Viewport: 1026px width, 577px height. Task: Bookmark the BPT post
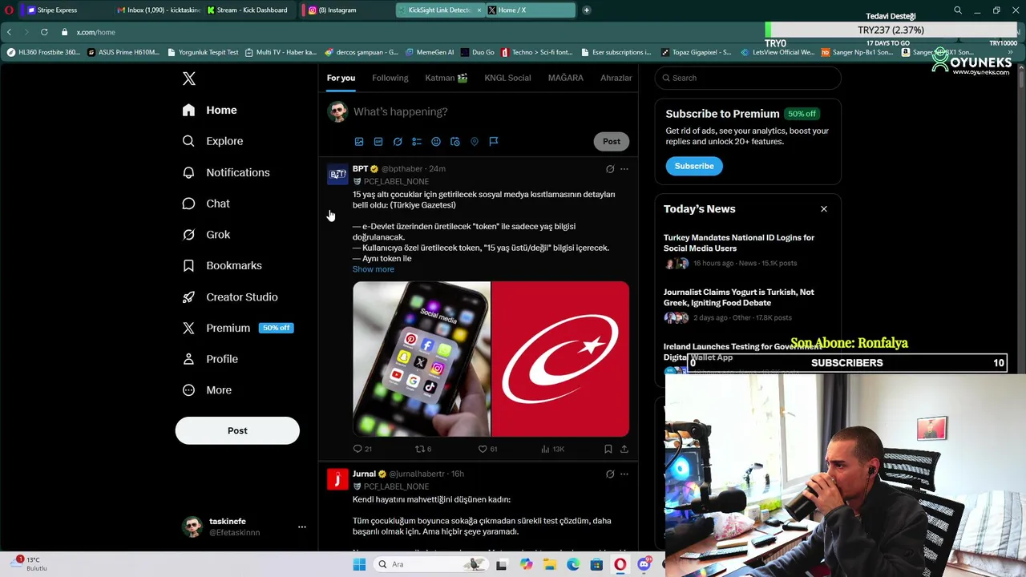point(608,449)
